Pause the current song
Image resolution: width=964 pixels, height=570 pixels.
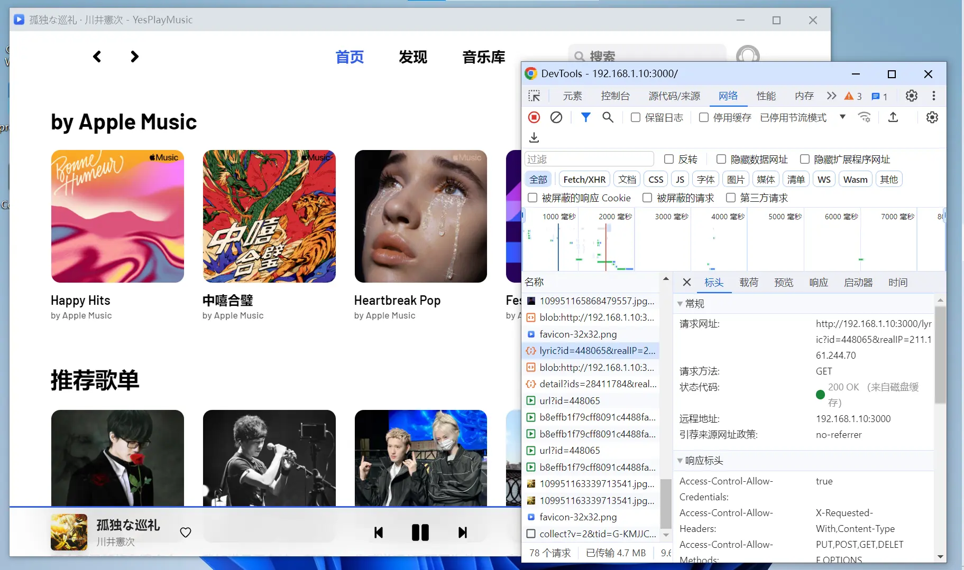pos(420,532)
